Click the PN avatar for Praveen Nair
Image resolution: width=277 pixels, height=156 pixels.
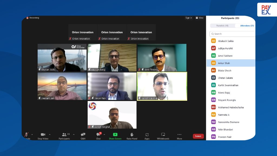click(x=213, y=137)
